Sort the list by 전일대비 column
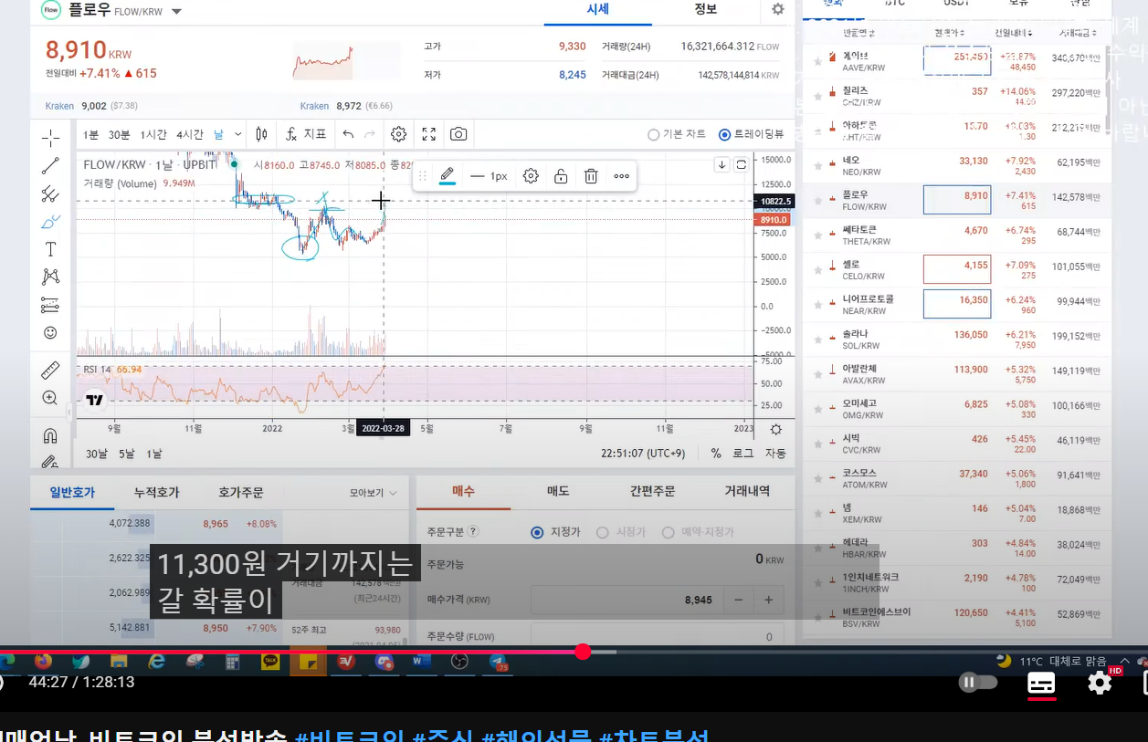The height and width of the screenshot is (742, 1148). [1014, 34]
